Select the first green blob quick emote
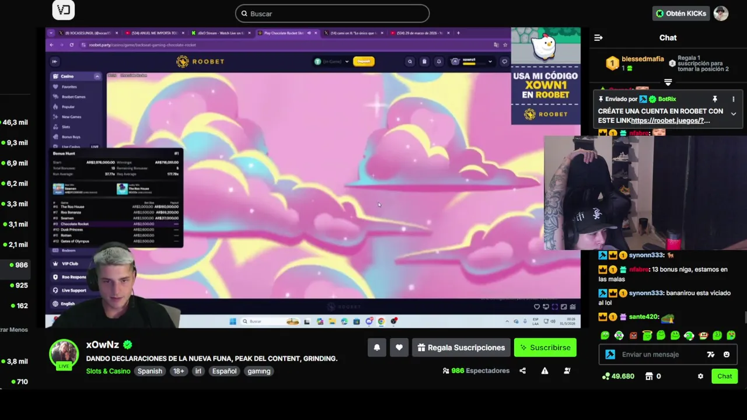This screenshot has width=747, height=420. [605, 335]
